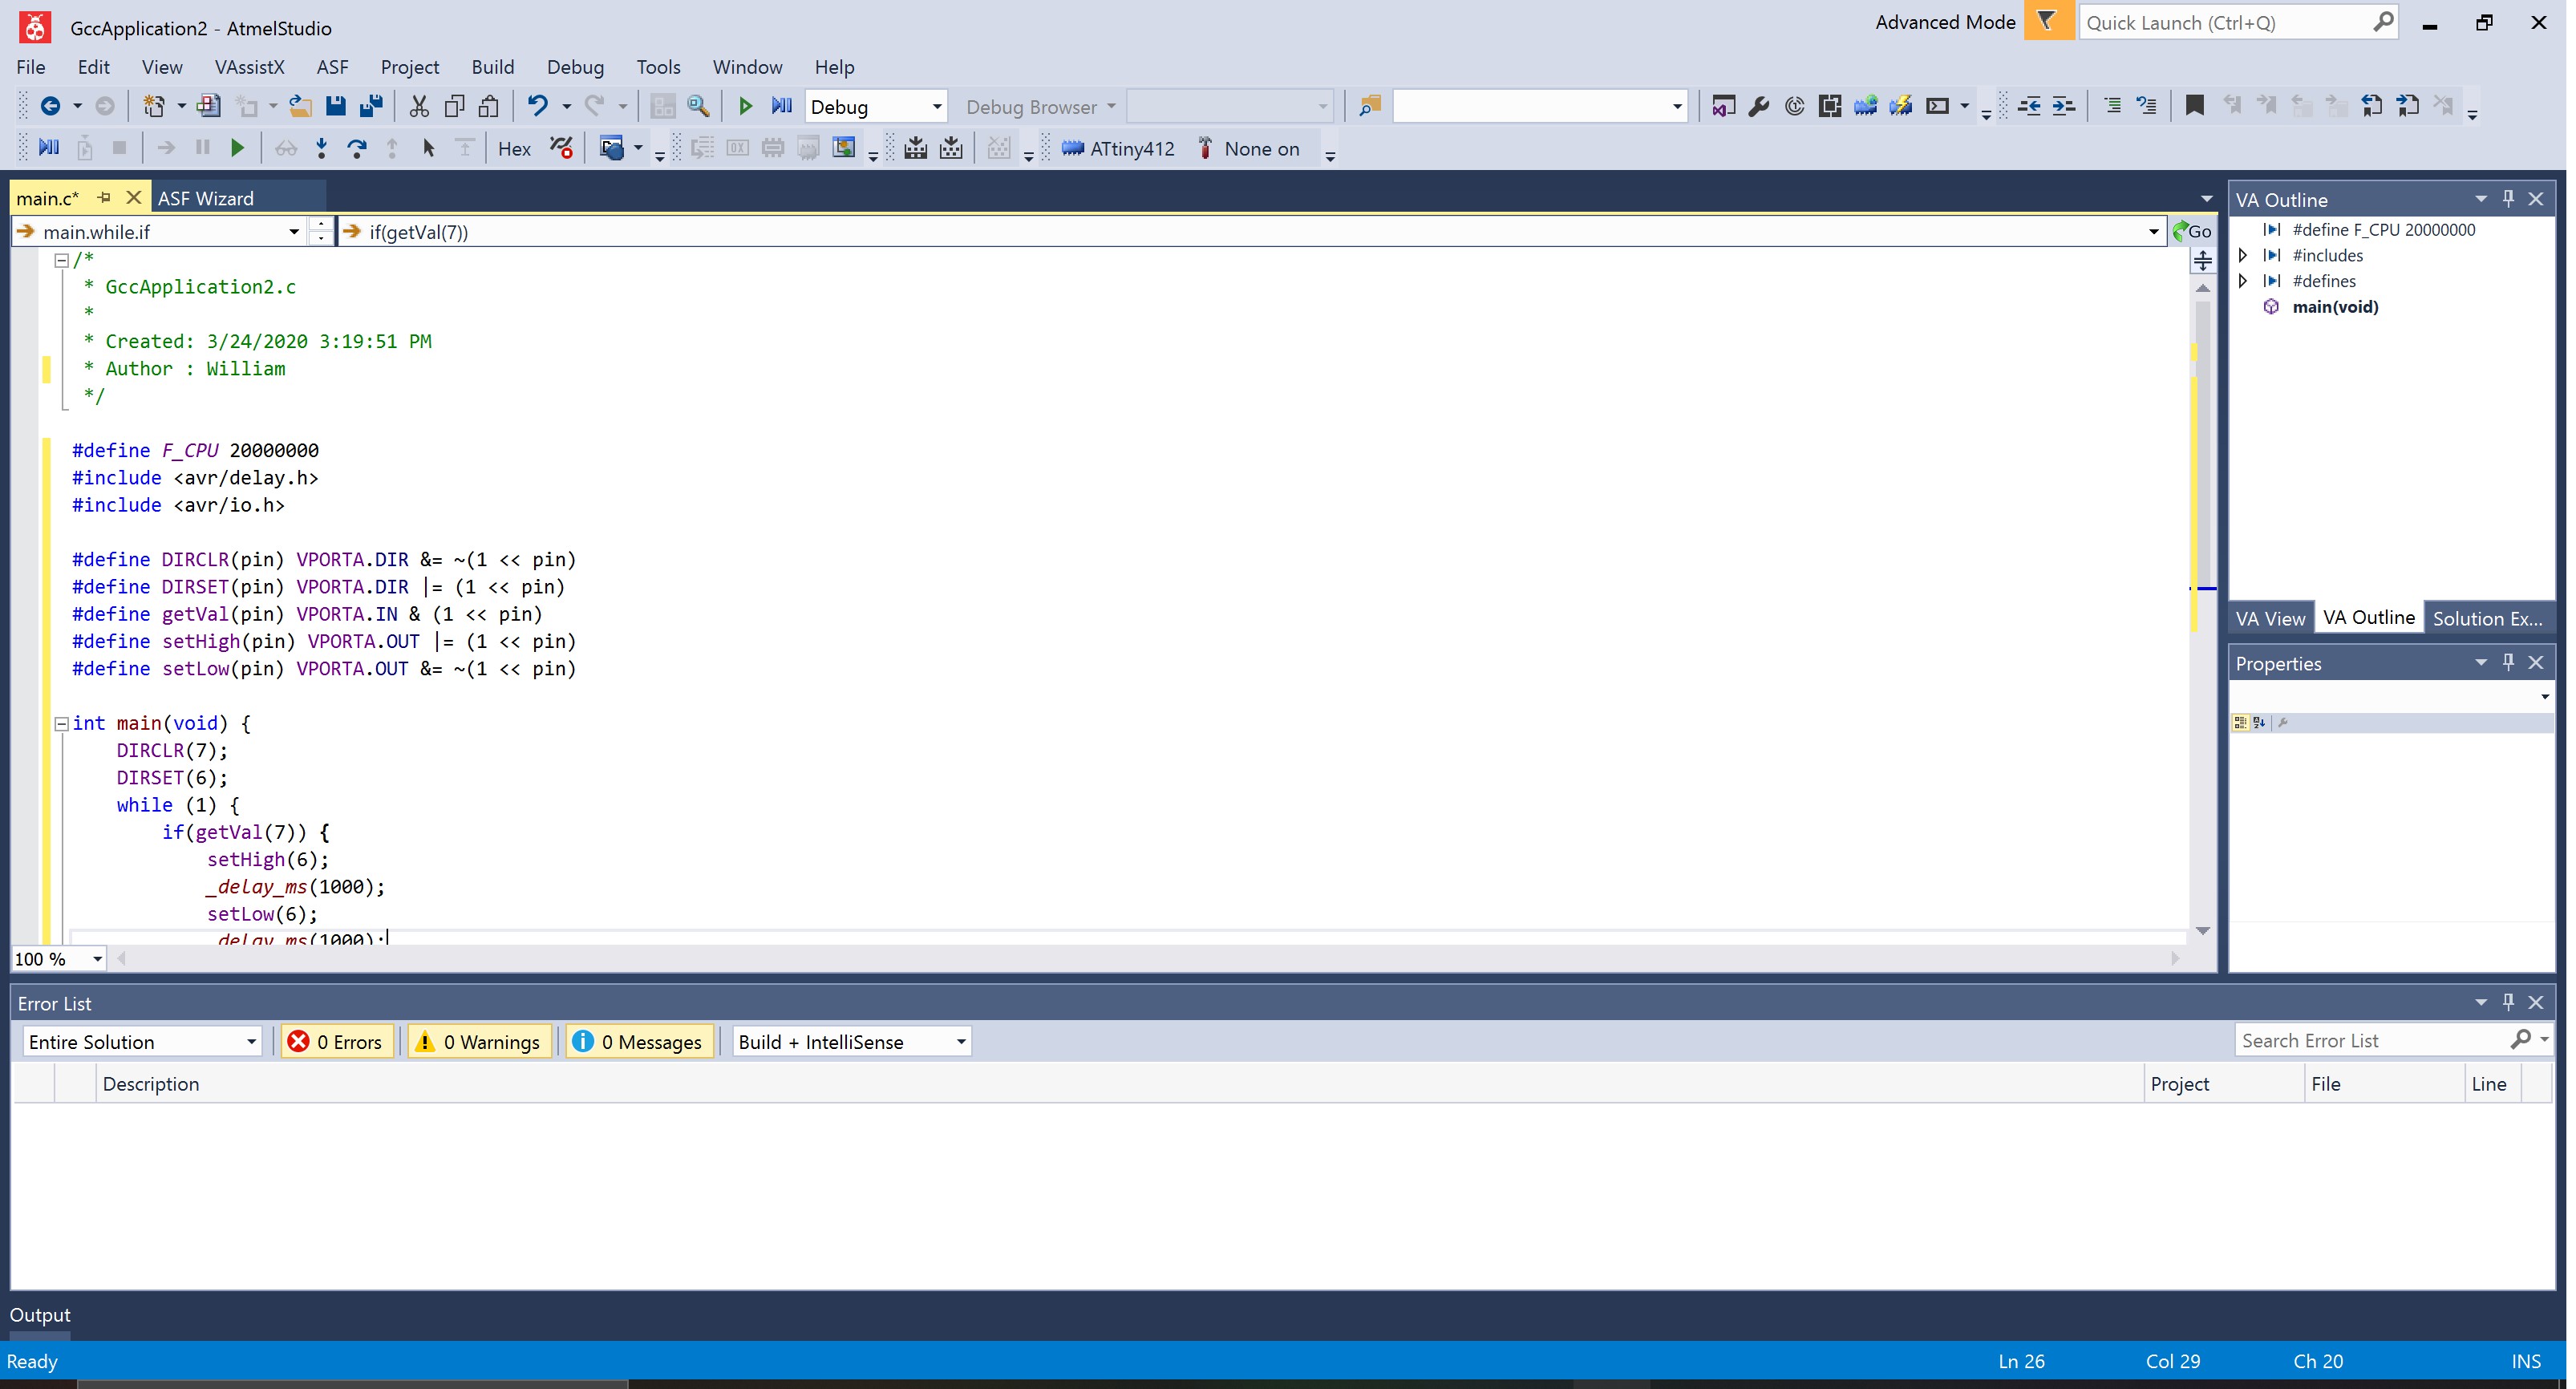Cut the selection with the scissors icon
The width and height of the screenshot is (2576, 1389).
[x=419, y=105]
